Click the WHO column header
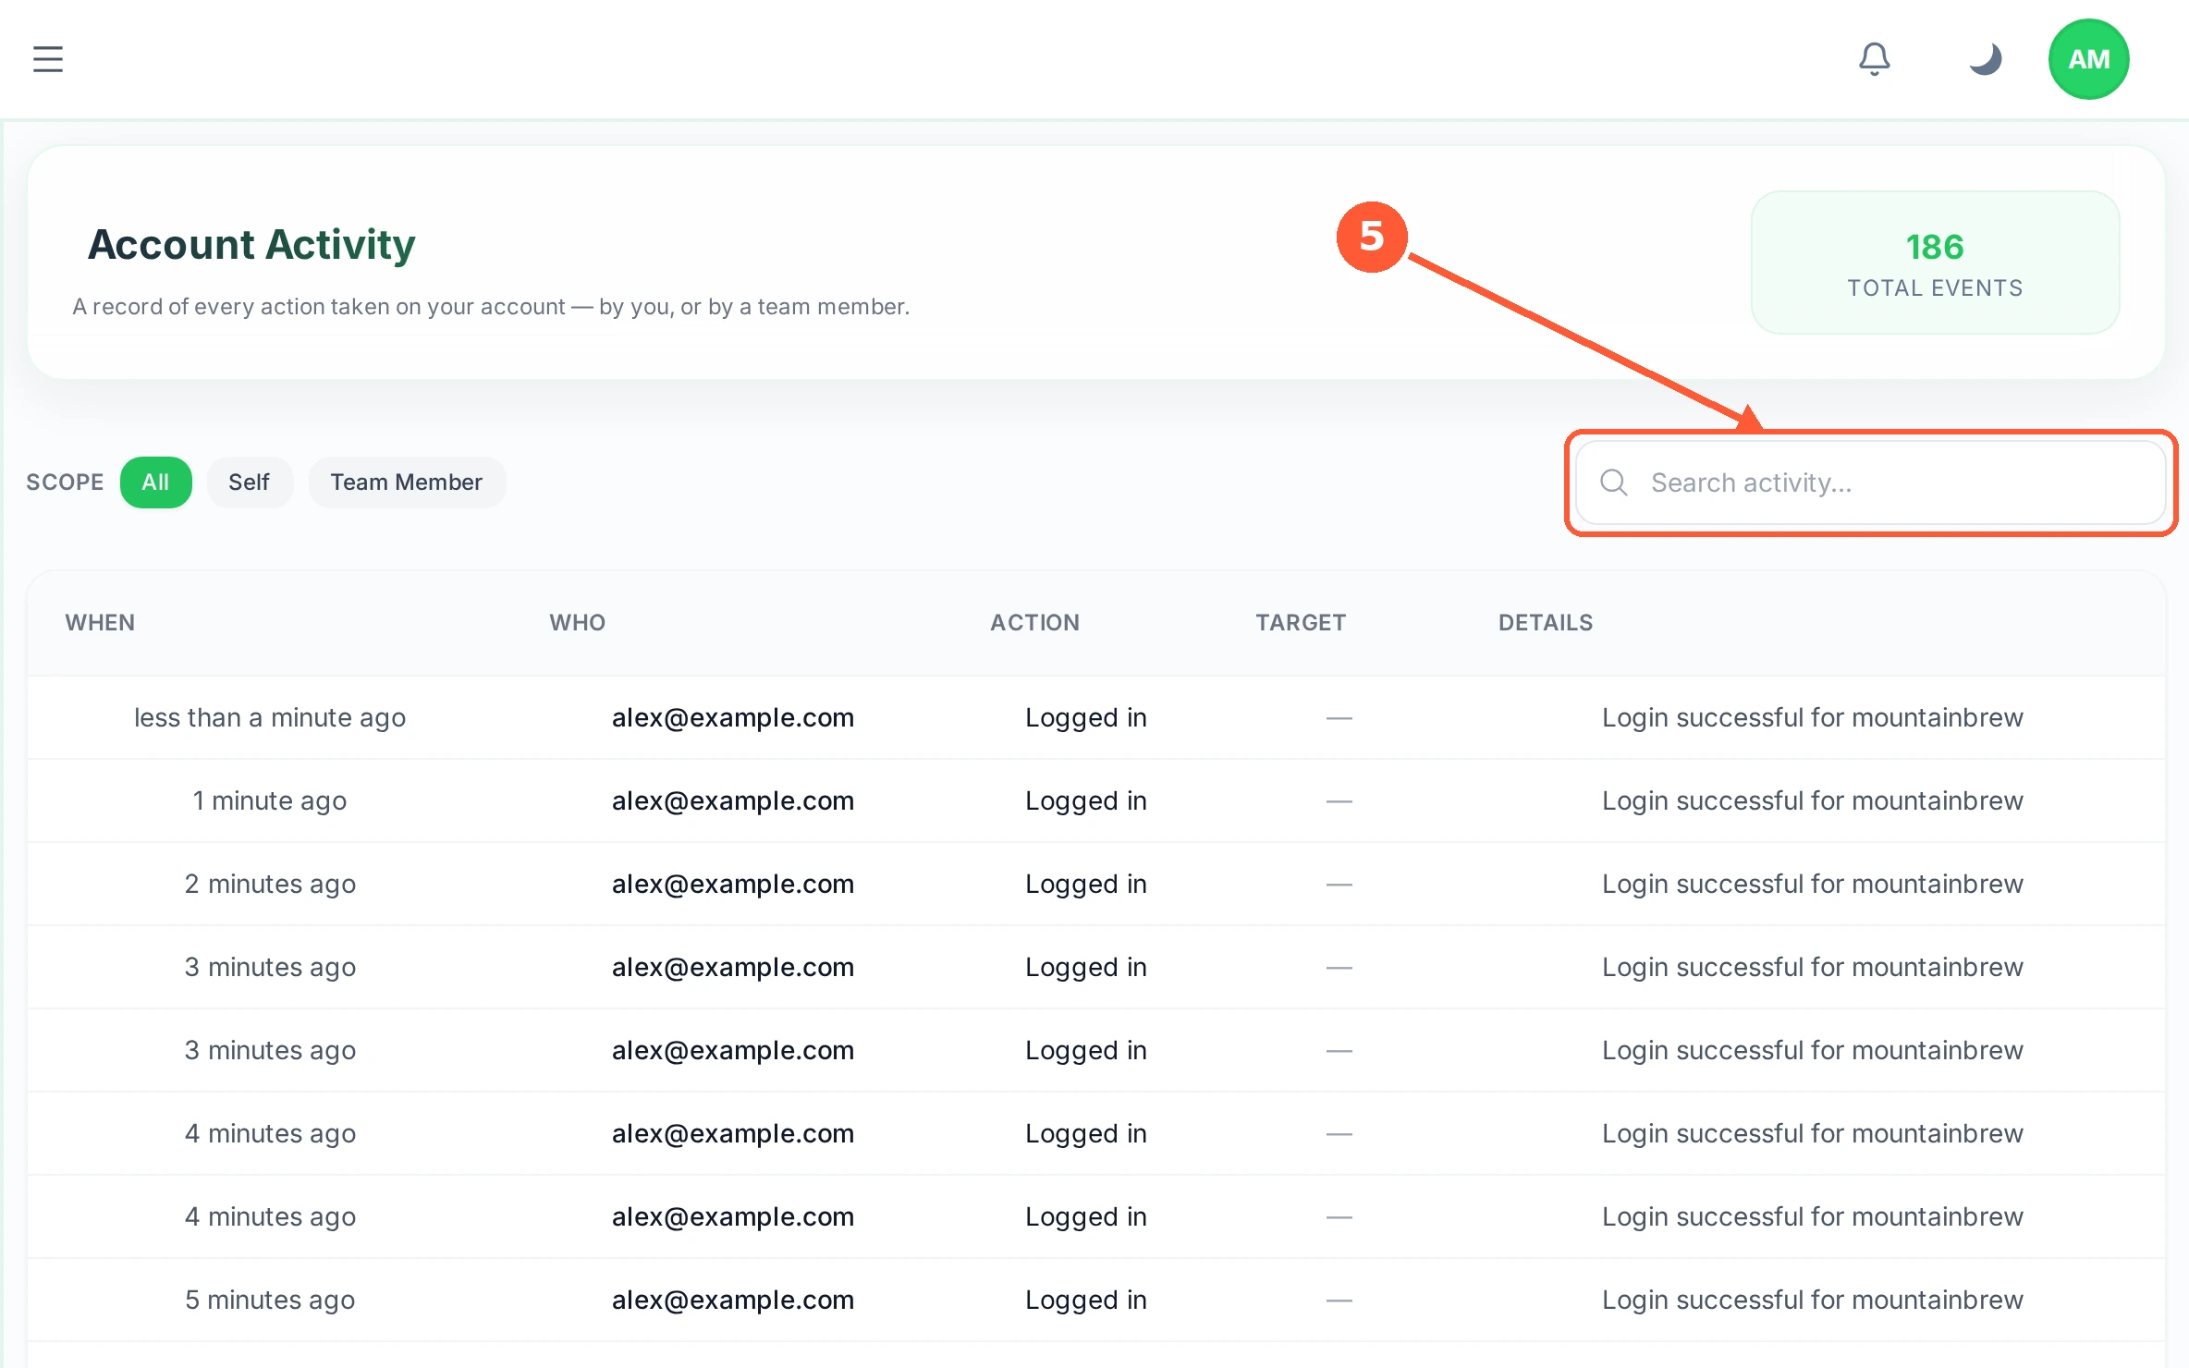Screen dimensions: 2189x1368 (x=578, y=623)
